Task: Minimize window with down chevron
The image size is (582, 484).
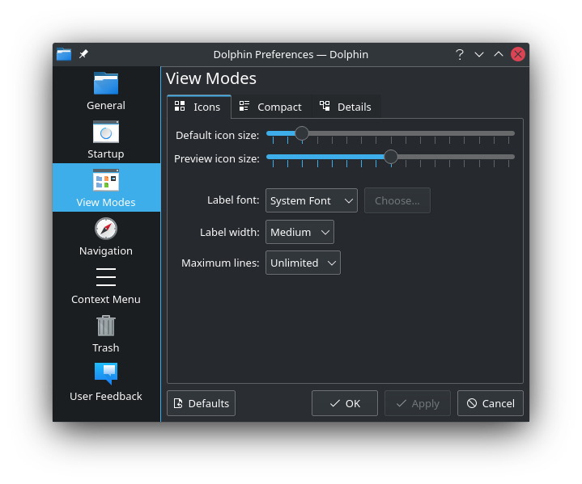Action: click(479, 54)
